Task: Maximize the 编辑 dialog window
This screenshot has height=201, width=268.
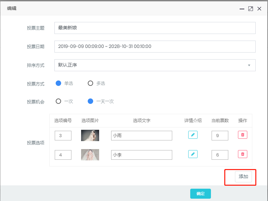Action: pos(251,9)
